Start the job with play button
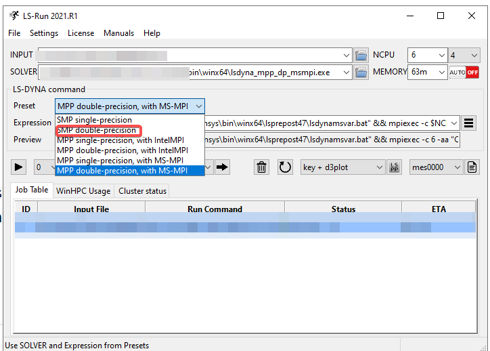This screenshot has height=351, width=490. [18, 167]
